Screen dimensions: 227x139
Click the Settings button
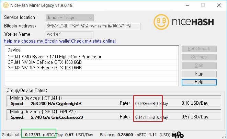[199, 57]
